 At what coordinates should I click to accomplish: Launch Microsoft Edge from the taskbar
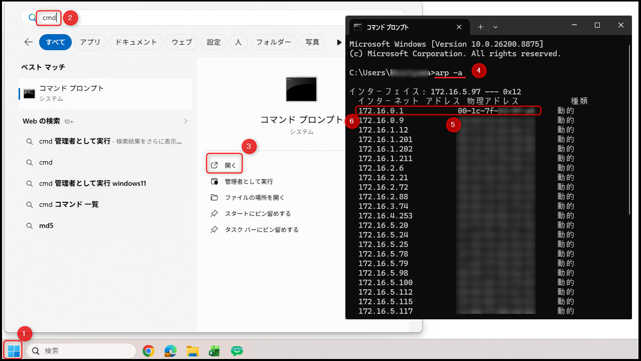pyautogui.click(x=170, y=350)
